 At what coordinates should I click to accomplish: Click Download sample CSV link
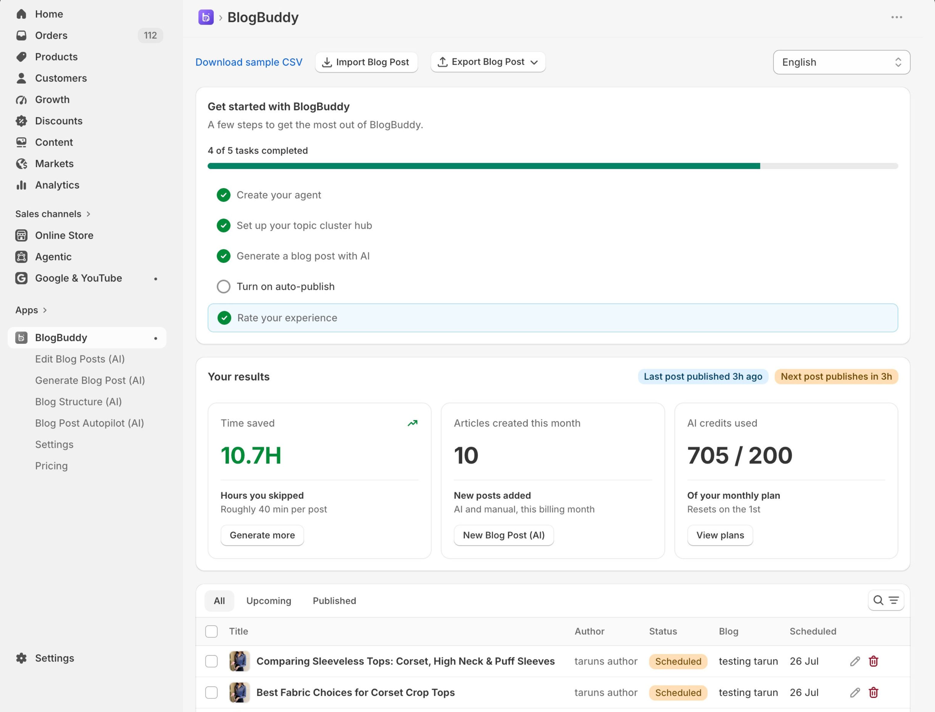(x=249, y=62)
